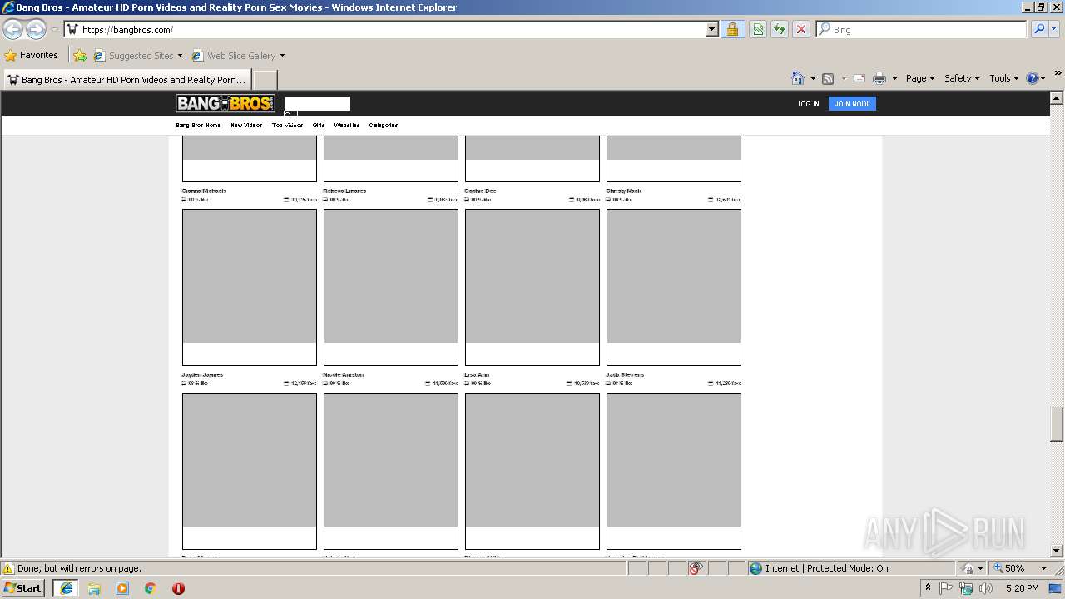Screen dimensions: 1065x599
Task: Open the Top Videos navigation link
Action: coord(287,125)
